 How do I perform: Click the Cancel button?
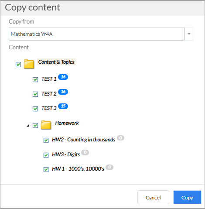[x=153, y=197]
